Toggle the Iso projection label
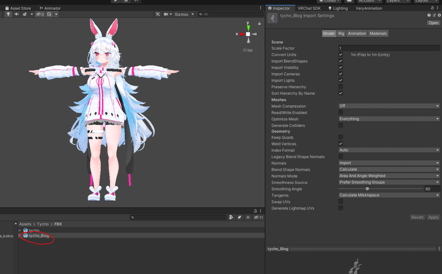This screenshot has height=274, width=442. click(248, 50)
